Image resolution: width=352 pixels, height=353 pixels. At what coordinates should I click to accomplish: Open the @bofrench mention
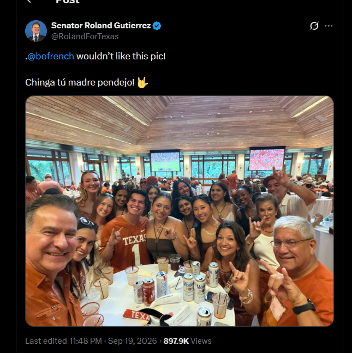(51, 56)
